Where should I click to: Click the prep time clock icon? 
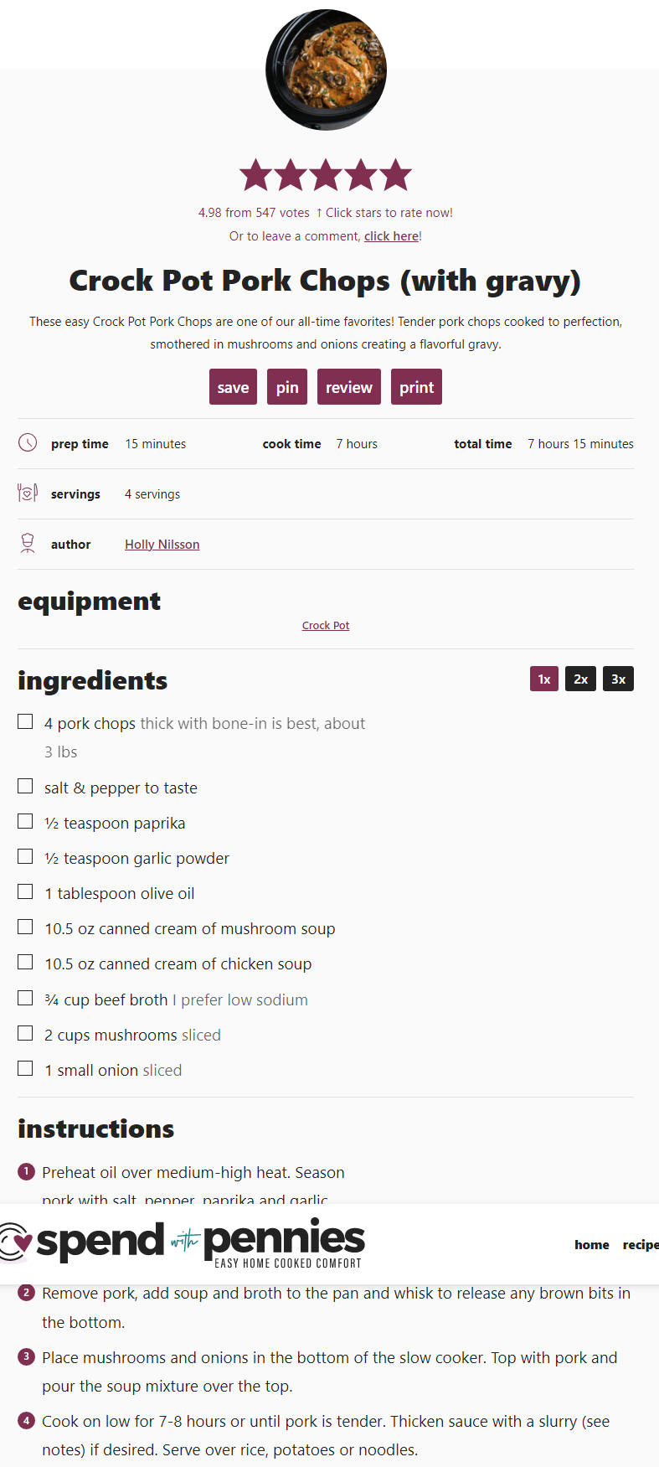(28, 442)
